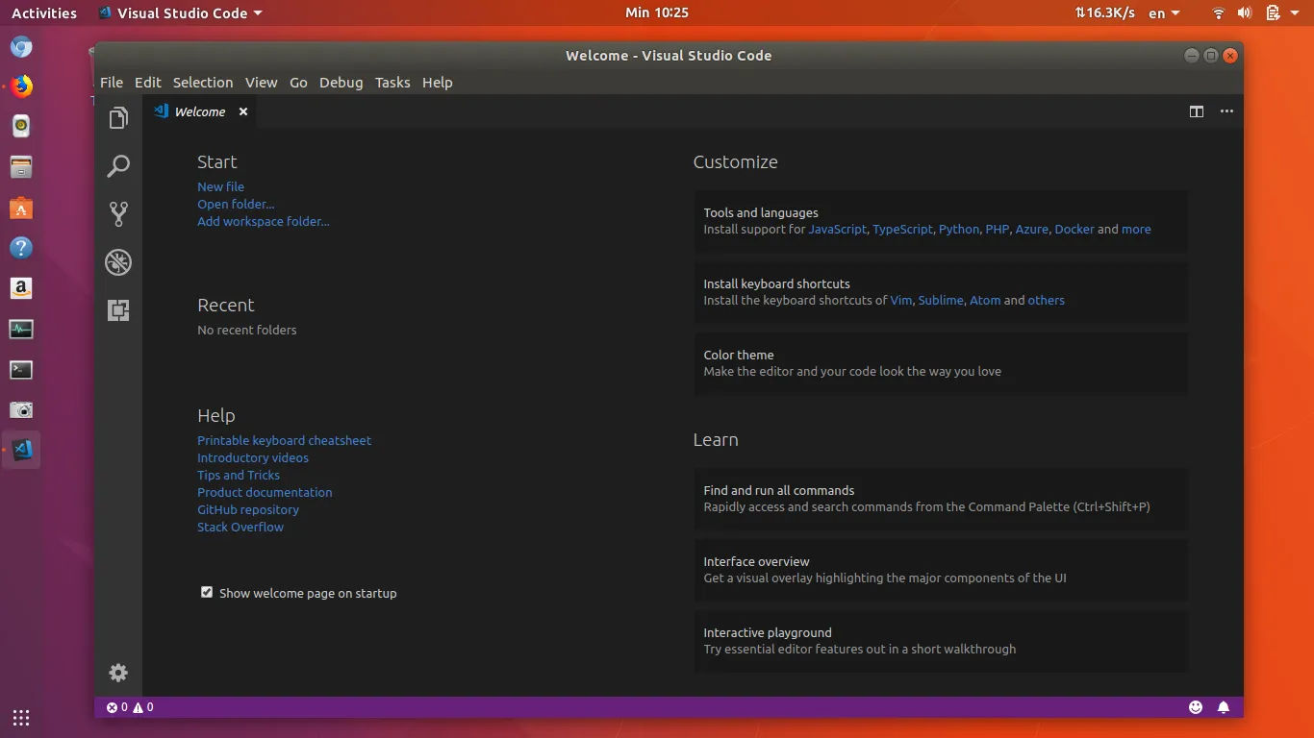1314x738 pixels.
Task: Click the New file link
Action: click(x=221, y=186)
